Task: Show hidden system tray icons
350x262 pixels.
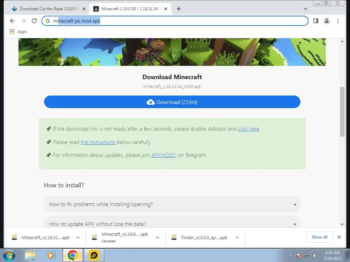Action: [x=291, y=256]
